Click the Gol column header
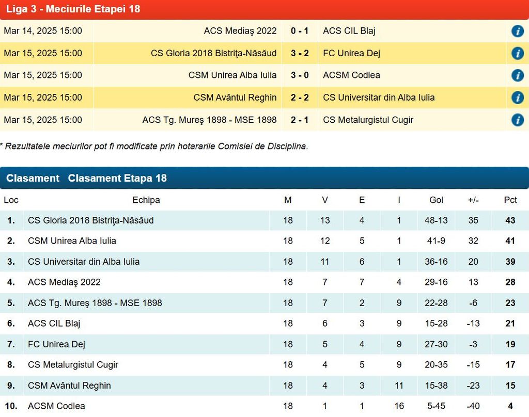529x417 pixels. coord(436,200)
